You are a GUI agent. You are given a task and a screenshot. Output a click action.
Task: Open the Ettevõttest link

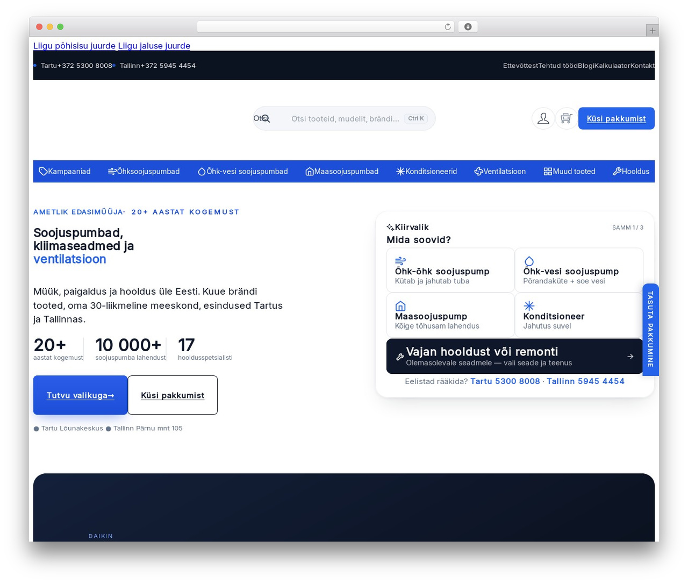pos(521,66)
